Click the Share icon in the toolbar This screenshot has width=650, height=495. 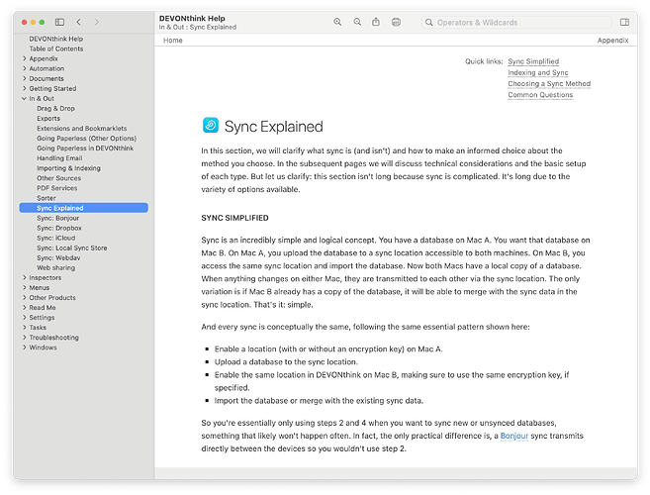point(376,22)
